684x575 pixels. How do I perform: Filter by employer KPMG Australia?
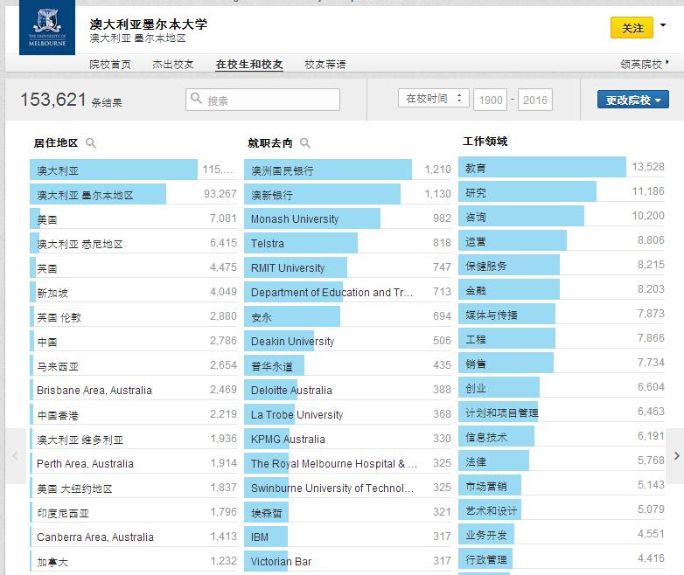348,439
